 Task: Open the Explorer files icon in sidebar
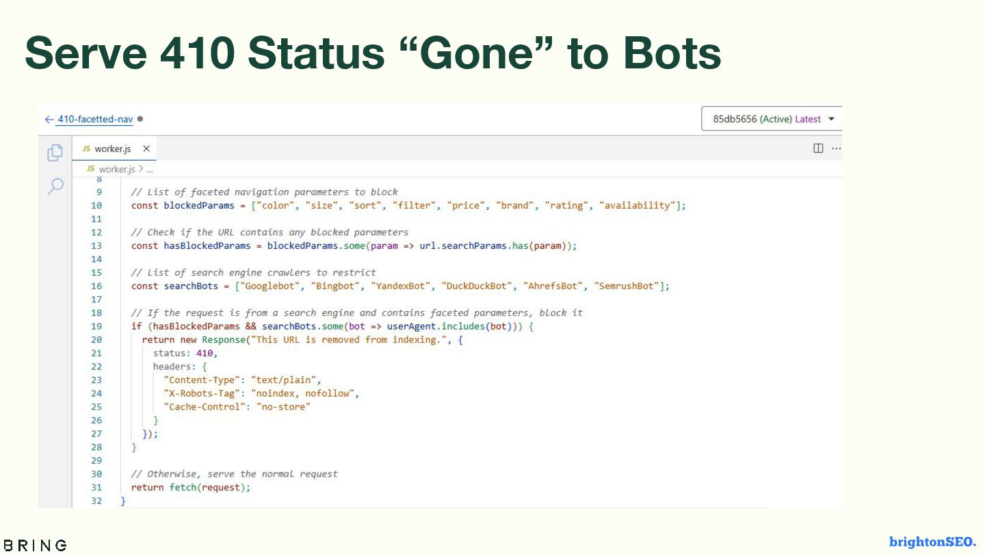point(55,153)
